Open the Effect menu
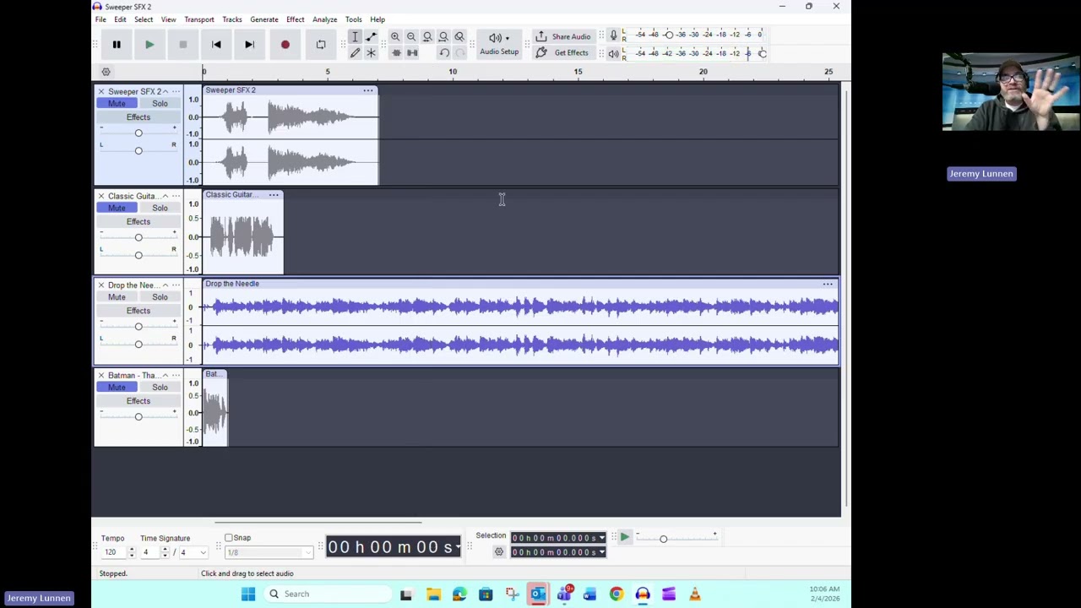The image size is (1081, 608). (x=296, y=19)
